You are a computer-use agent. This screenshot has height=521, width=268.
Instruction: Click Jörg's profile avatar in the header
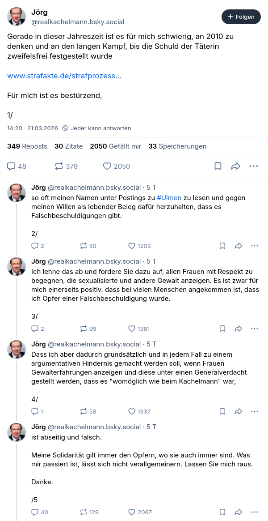(x=17, y=17)
